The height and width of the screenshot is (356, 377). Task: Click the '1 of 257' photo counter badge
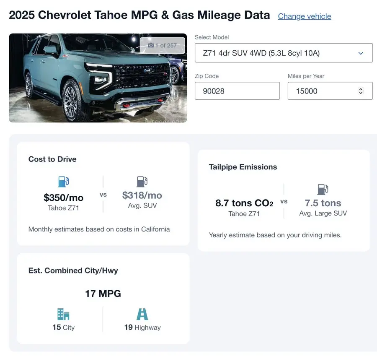[163, 45]
